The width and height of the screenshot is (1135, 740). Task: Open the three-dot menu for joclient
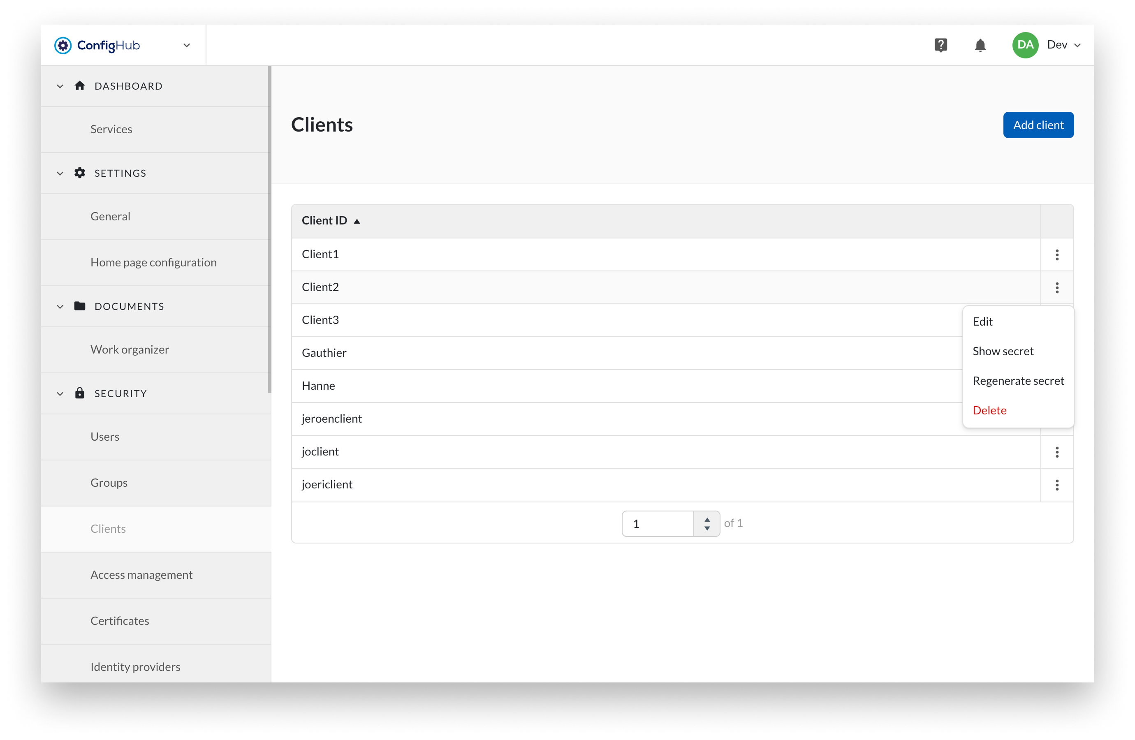[x=1057, y=452]
